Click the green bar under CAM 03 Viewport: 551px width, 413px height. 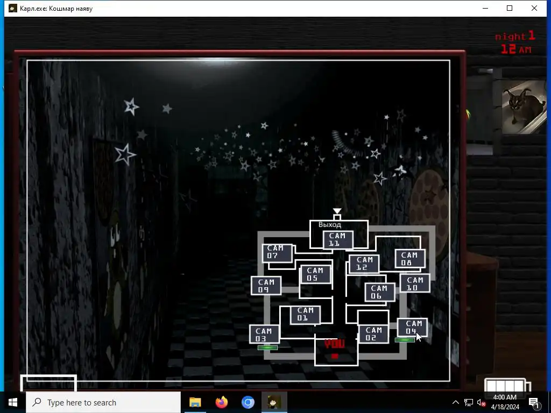[267, 348]
